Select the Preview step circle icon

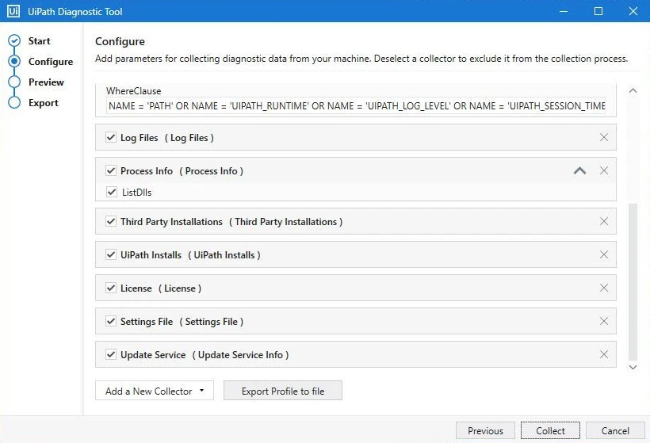point(14,82)
